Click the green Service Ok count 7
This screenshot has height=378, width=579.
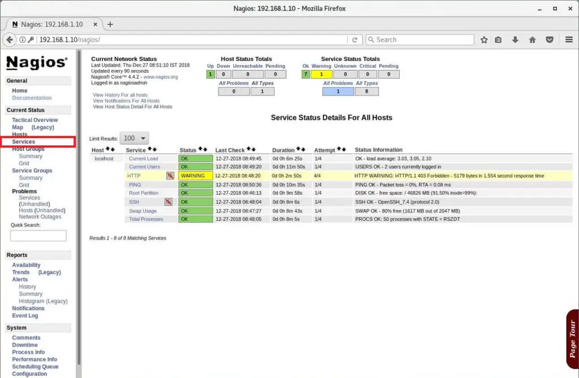point(305,74)
